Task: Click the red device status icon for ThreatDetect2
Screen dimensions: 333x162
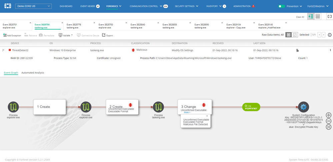Action: (x=10, y=50)
